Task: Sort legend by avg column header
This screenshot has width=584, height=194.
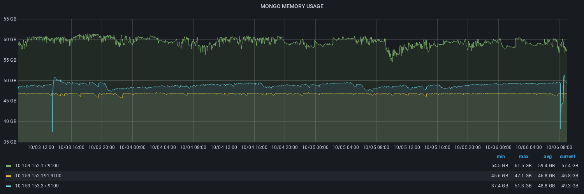Action: tap(547, 157)
